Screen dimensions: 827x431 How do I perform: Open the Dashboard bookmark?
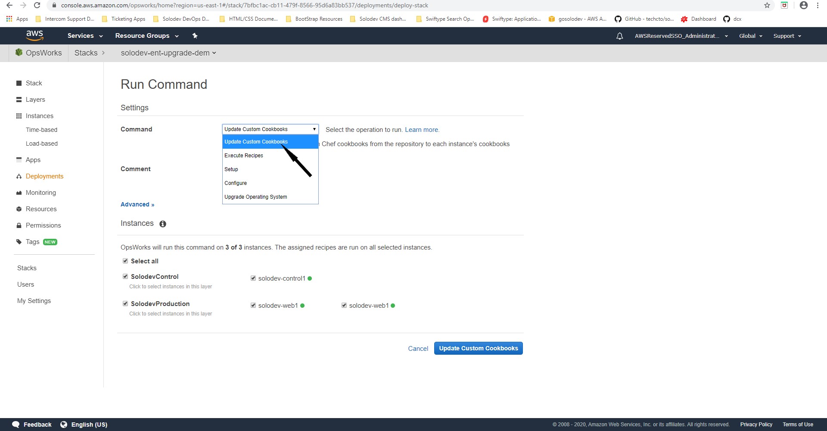698,19
